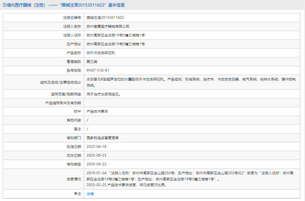Screen dimensions: 305x201
Task: Click the 生效日期 label cell
Action: (x=43, y=155)
